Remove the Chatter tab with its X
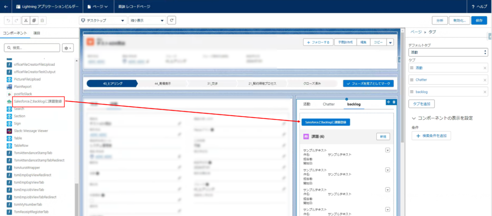Screen dimensions: 492x216 coord(485,80)
